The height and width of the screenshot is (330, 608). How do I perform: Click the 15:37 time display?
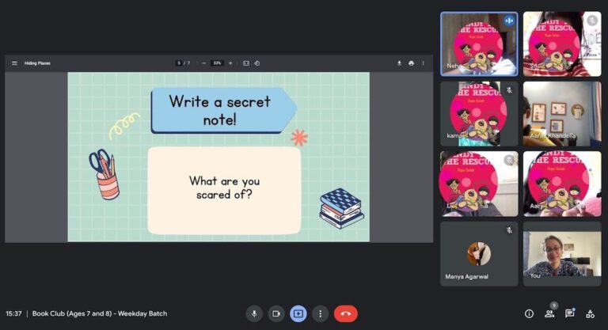click(x=13, y=313)
